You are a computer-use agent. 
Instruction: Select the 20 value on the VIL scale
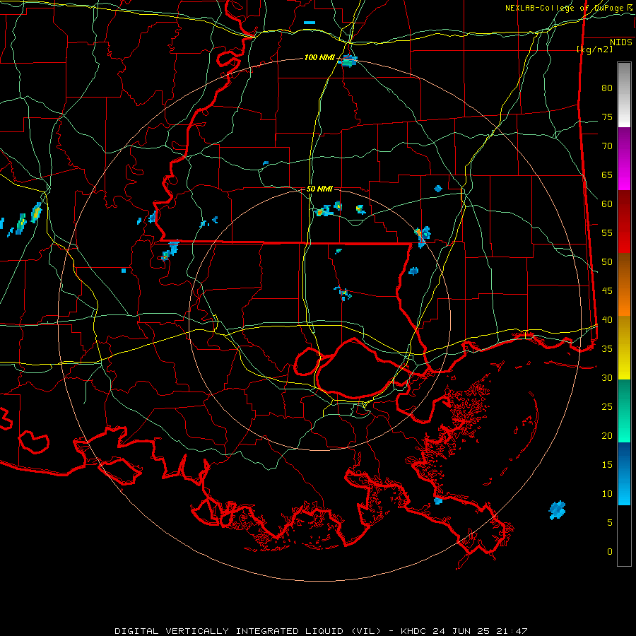607,435
